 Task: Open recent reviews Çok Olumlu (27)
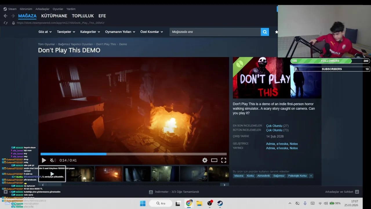coord(277,126)
